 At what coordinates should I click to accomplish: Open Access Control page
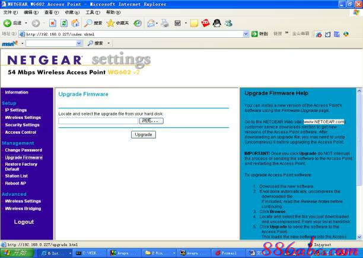[21, 132]
